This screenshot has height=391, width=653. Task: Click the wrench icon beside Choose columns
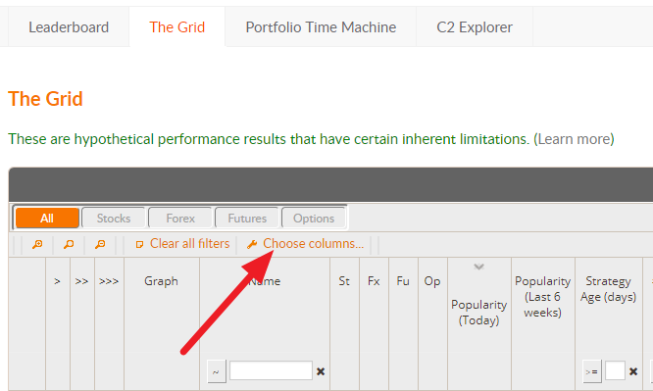tap(252, 244)
